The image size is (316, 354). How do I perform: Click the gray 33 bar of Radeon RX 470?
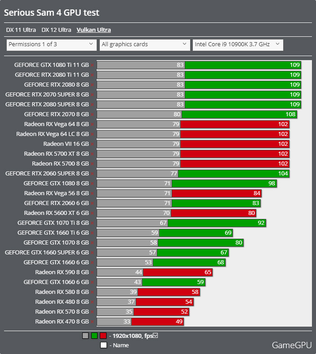(x=114, y=322)
